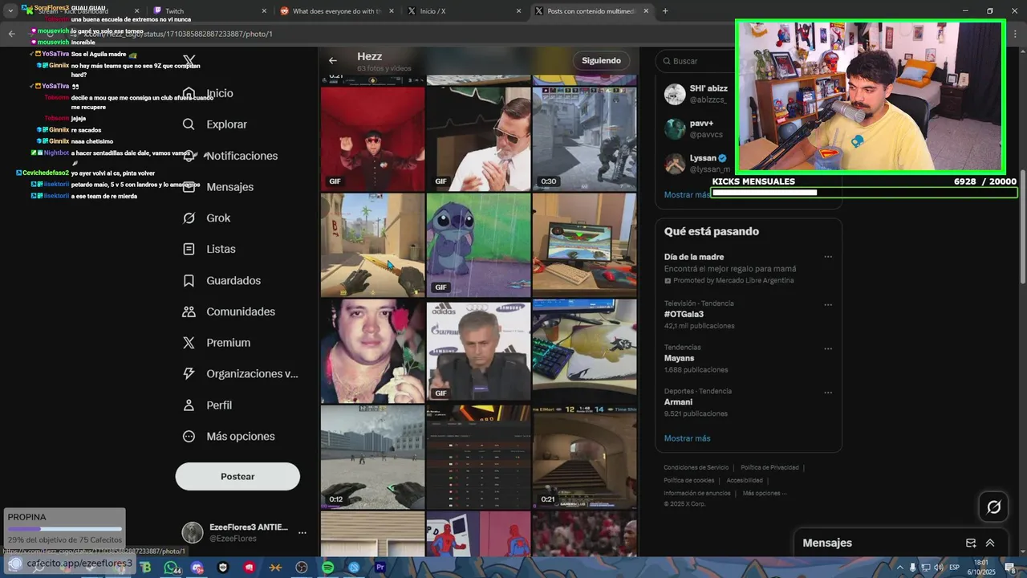Screen dimensions: 1027x578
Task: Open the 0:30 video thumbnail
Action: point(584,138)
